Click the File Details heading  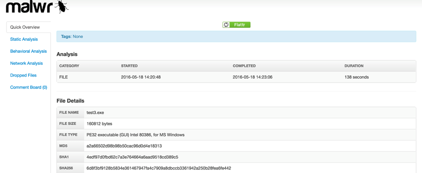click(70, 101)
